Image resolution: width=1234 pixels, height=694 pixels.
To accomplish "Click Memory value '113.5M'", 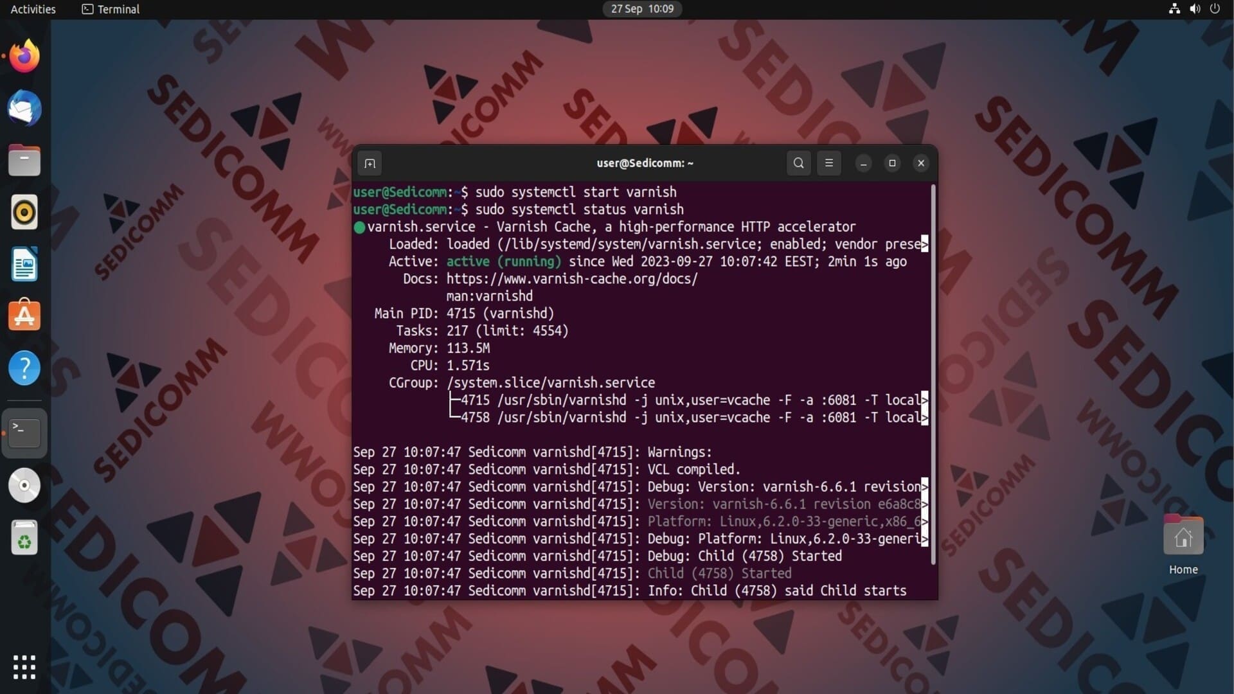I will coord(468,348).
